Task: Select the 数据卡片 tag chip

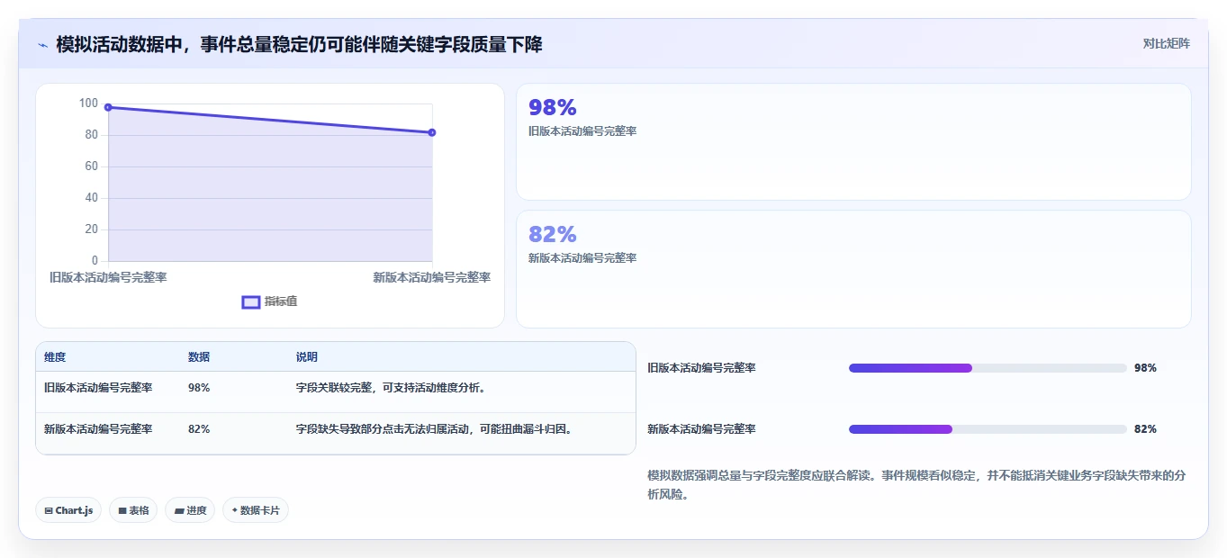Action: 256,510
